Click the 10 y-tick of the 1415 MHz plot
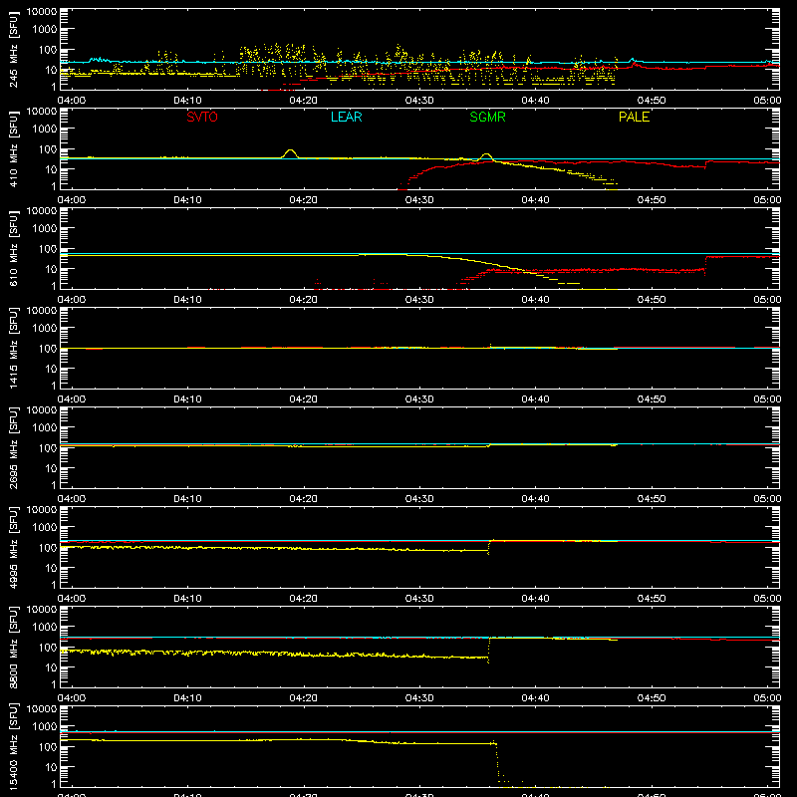 [51, 369]
